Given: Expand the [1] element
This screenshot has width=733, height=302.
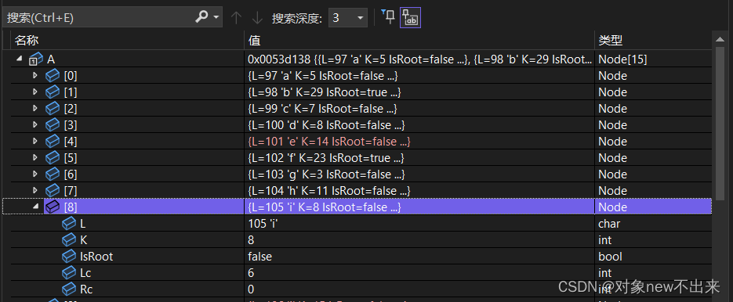Looking at the screenshot, I should click(x=34, y=92).
